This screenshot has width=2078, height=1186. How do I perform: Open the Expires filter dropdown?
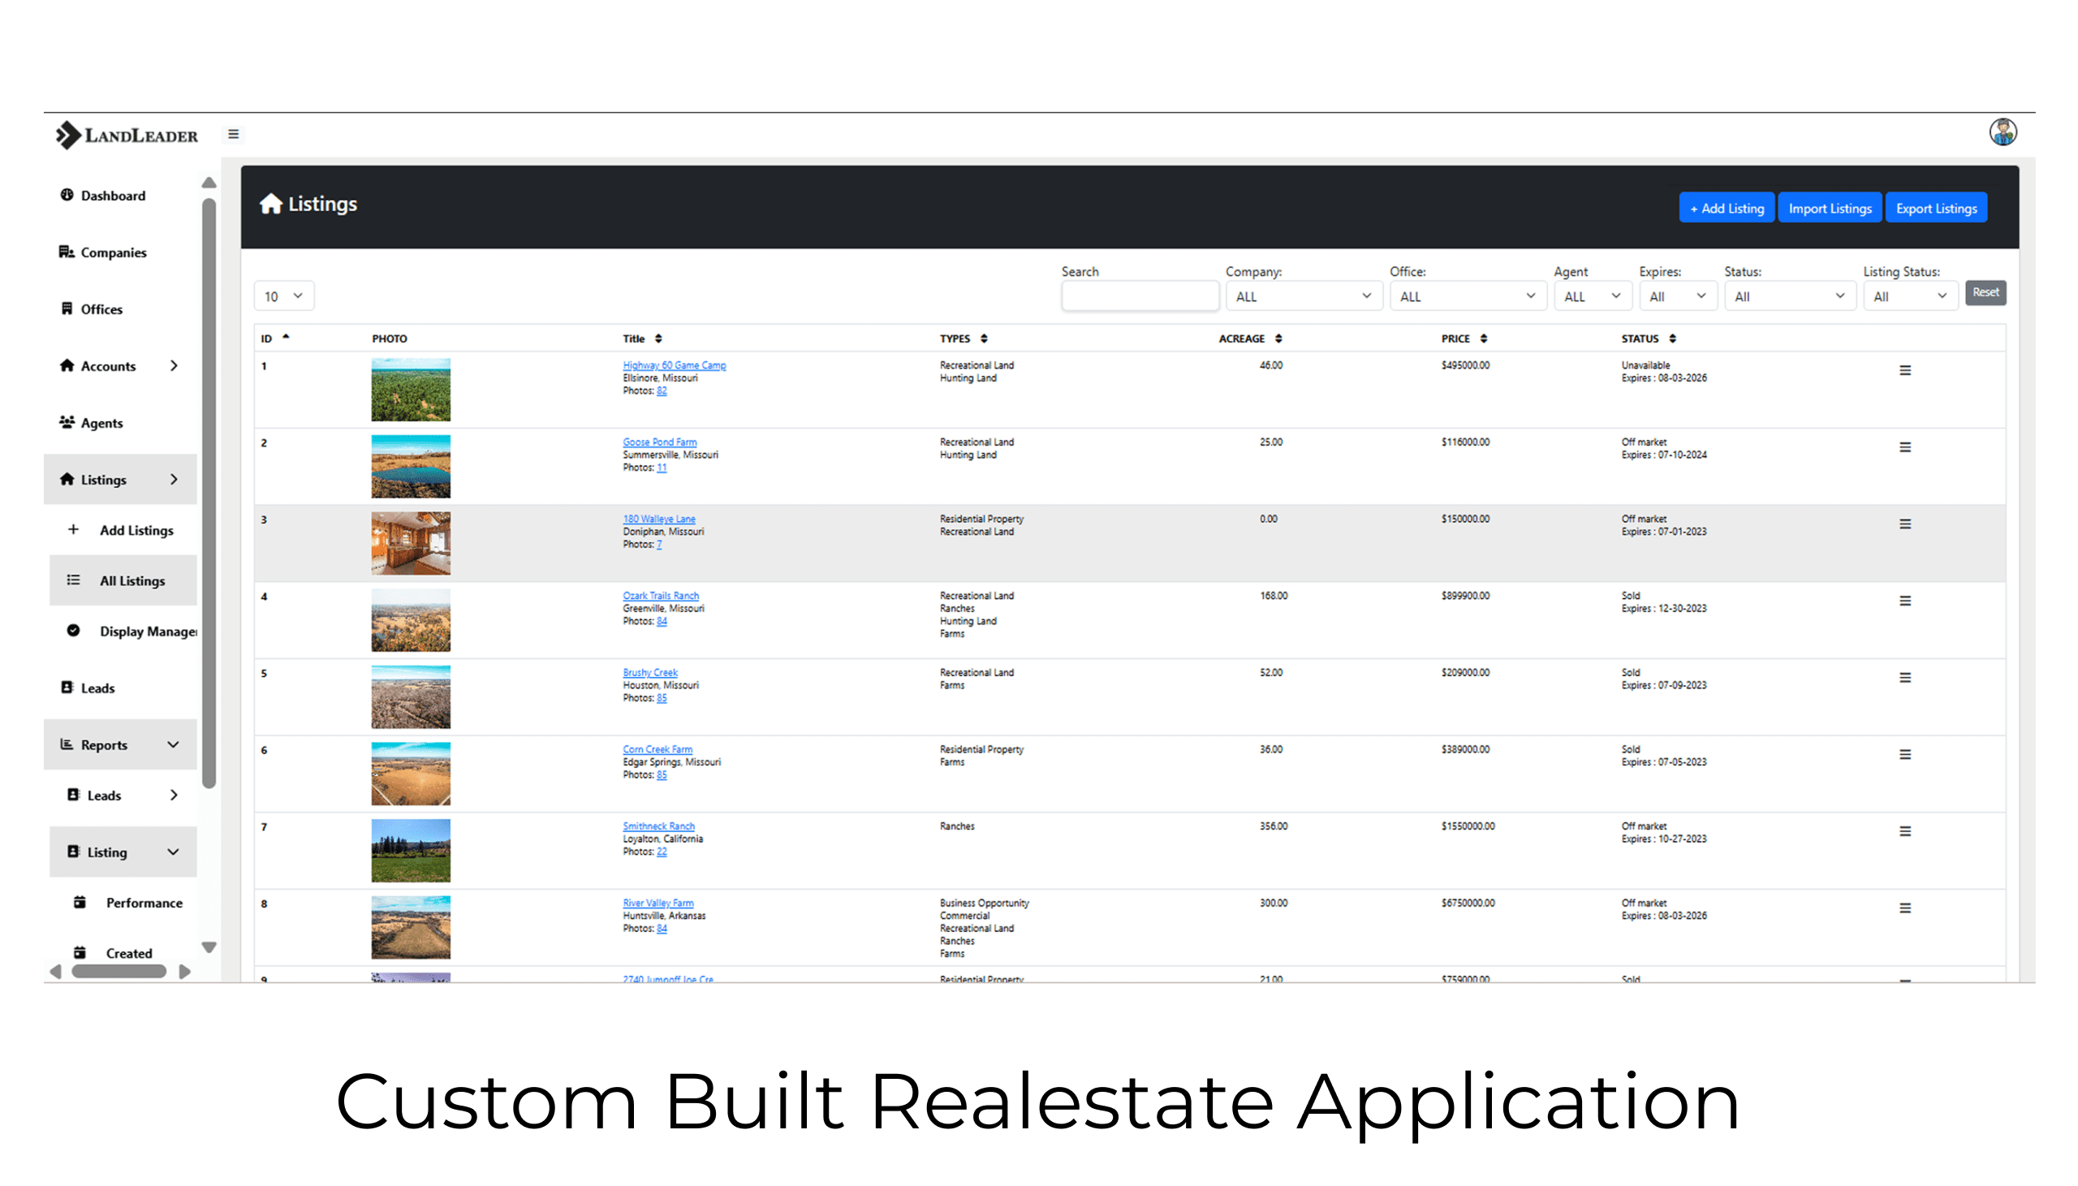[1677, 296]
